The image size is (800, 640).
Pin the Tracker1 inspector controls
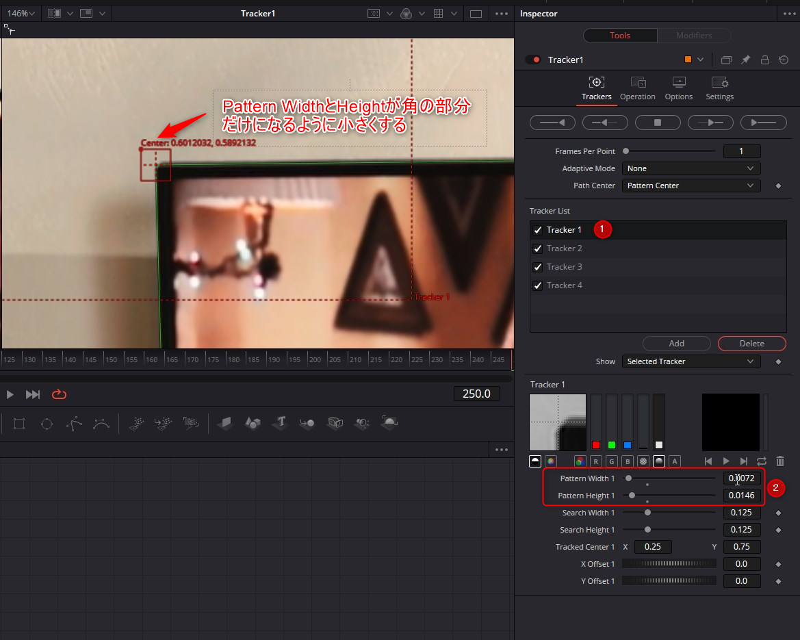pyautogui.click(x=745, y=60)
